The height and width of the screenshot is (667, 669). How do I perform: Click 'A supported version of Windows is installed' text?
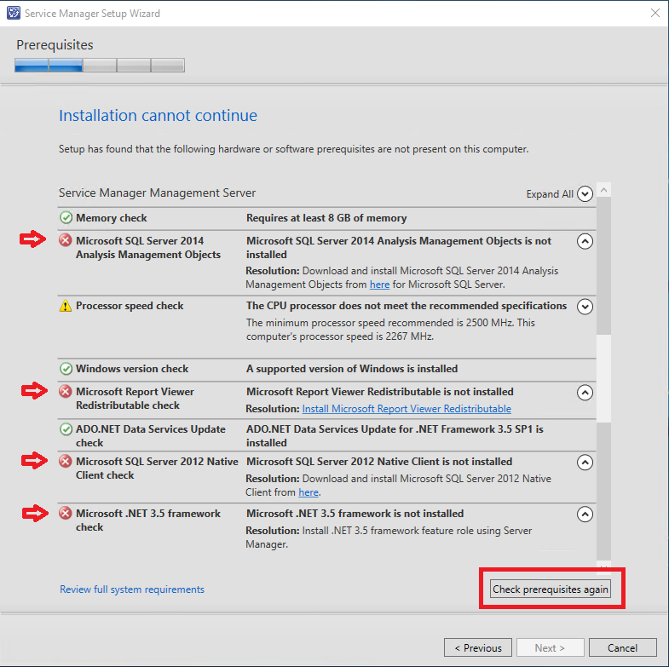pos(352,369)
